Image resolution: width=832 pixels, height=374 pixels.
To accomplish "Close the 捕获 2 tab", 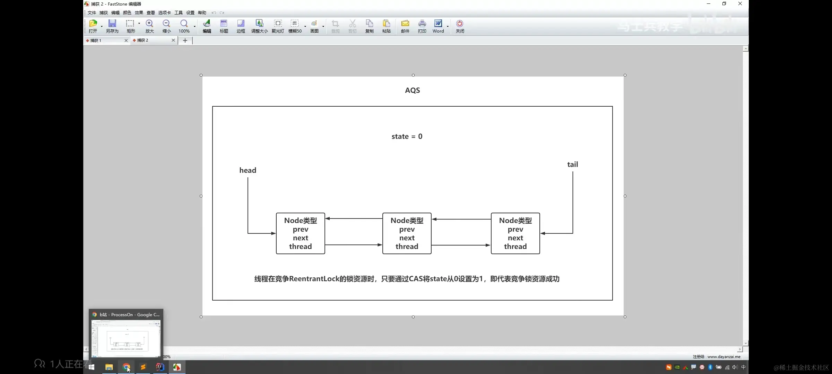I will tap(173, 41).
